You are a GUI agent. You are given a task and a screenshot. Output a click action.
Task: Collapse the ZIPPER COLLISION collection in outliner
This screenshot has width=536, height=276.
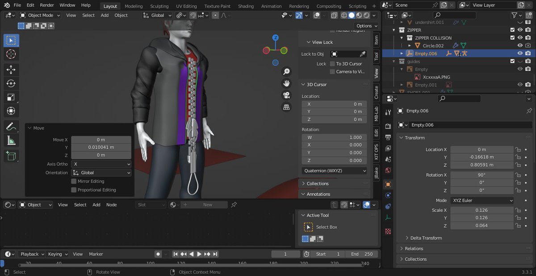pyautogui.click(x=402, y=38)
